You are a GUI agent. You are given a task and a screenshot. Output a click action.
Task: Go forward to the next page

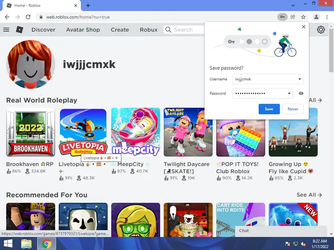tap(18, 17)
